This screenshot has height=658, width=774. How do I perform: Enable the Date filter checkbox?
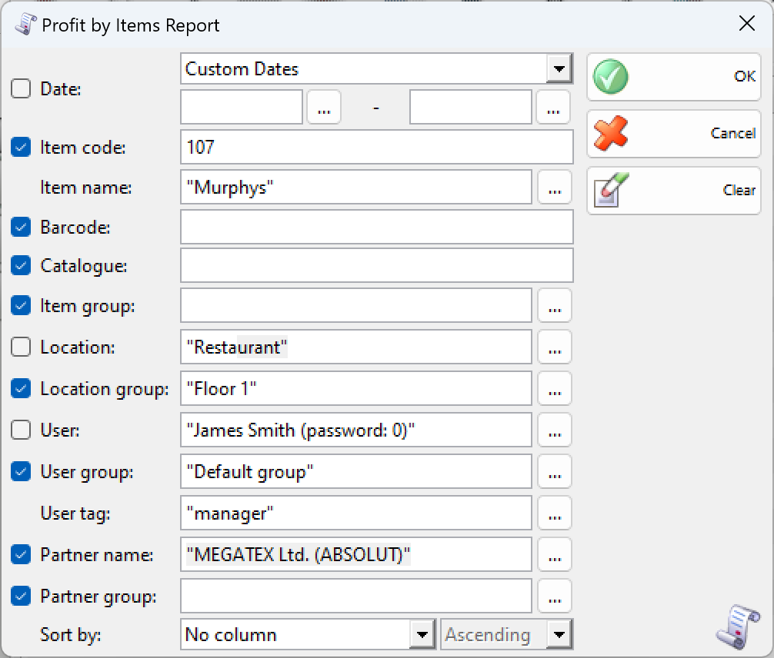(21, 89)
